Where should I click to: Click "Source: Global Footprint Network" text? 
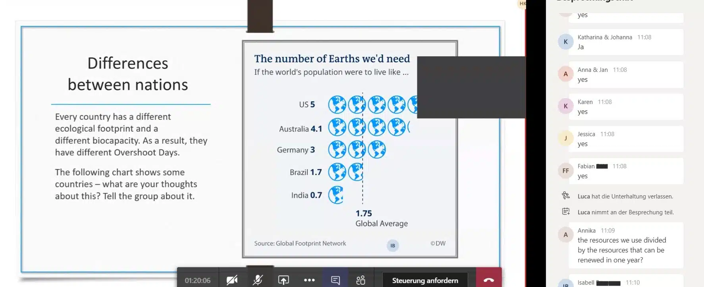click(300, 243)
